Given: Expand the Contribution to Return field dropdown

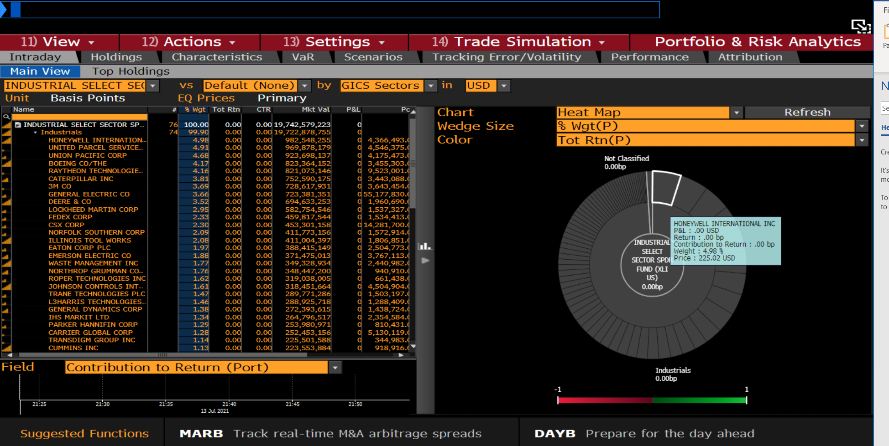Looking at the screenshot, I should click(335, 368).
